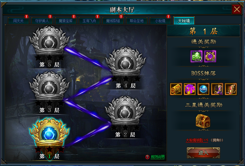Image resolution: width=245 pixels, height=166 pixels.
Task: Select the silver 第3层 floor medallion
Action: [49, 87]
